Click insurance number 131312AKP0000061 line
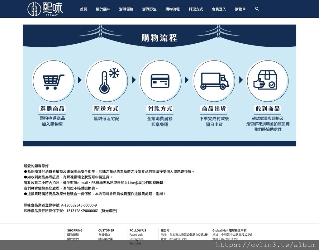 (x=70, y=211)
